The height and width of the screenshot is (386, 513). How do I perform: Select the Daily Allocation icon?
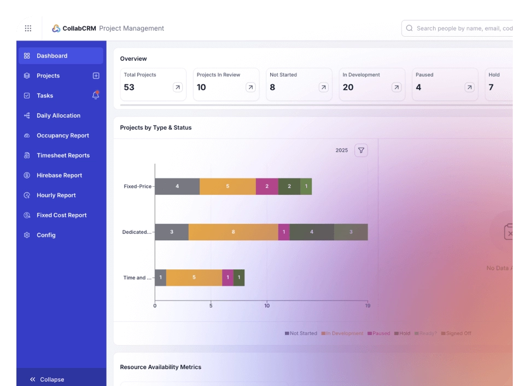(x=26, y=116)
